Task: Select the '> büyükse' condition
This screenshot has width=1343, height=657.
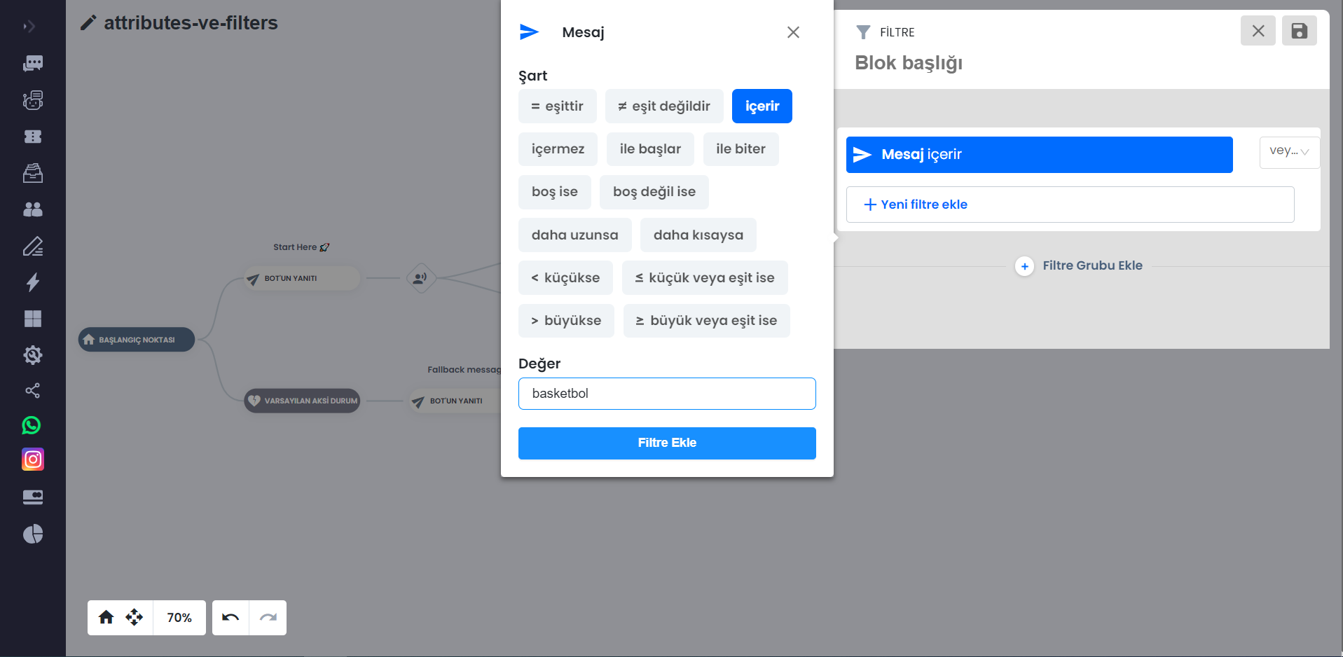Action: coord(566,321)
